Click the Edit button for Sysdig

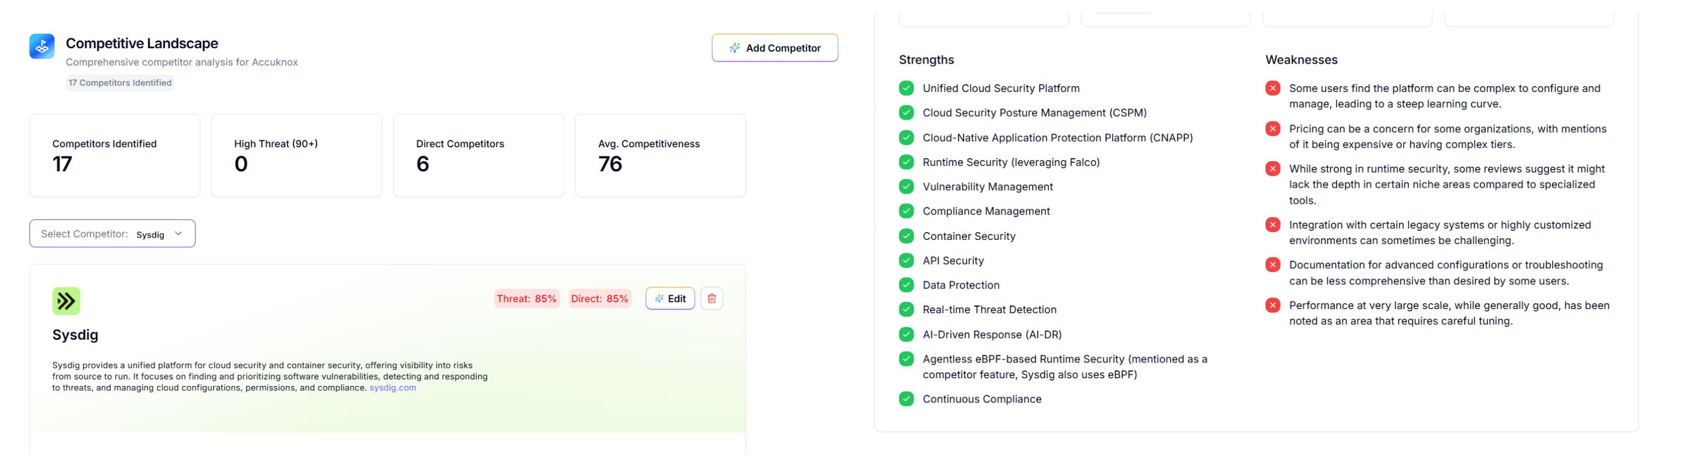pos(670,299)
